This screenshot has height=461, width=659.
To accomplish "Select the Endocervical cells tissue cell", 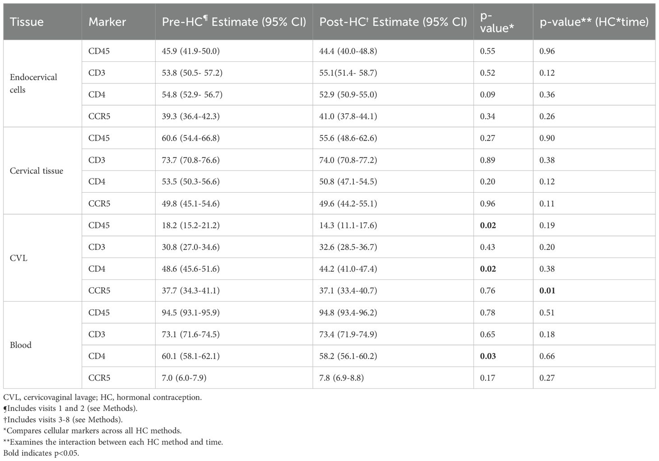I will (x=33, y=83).
